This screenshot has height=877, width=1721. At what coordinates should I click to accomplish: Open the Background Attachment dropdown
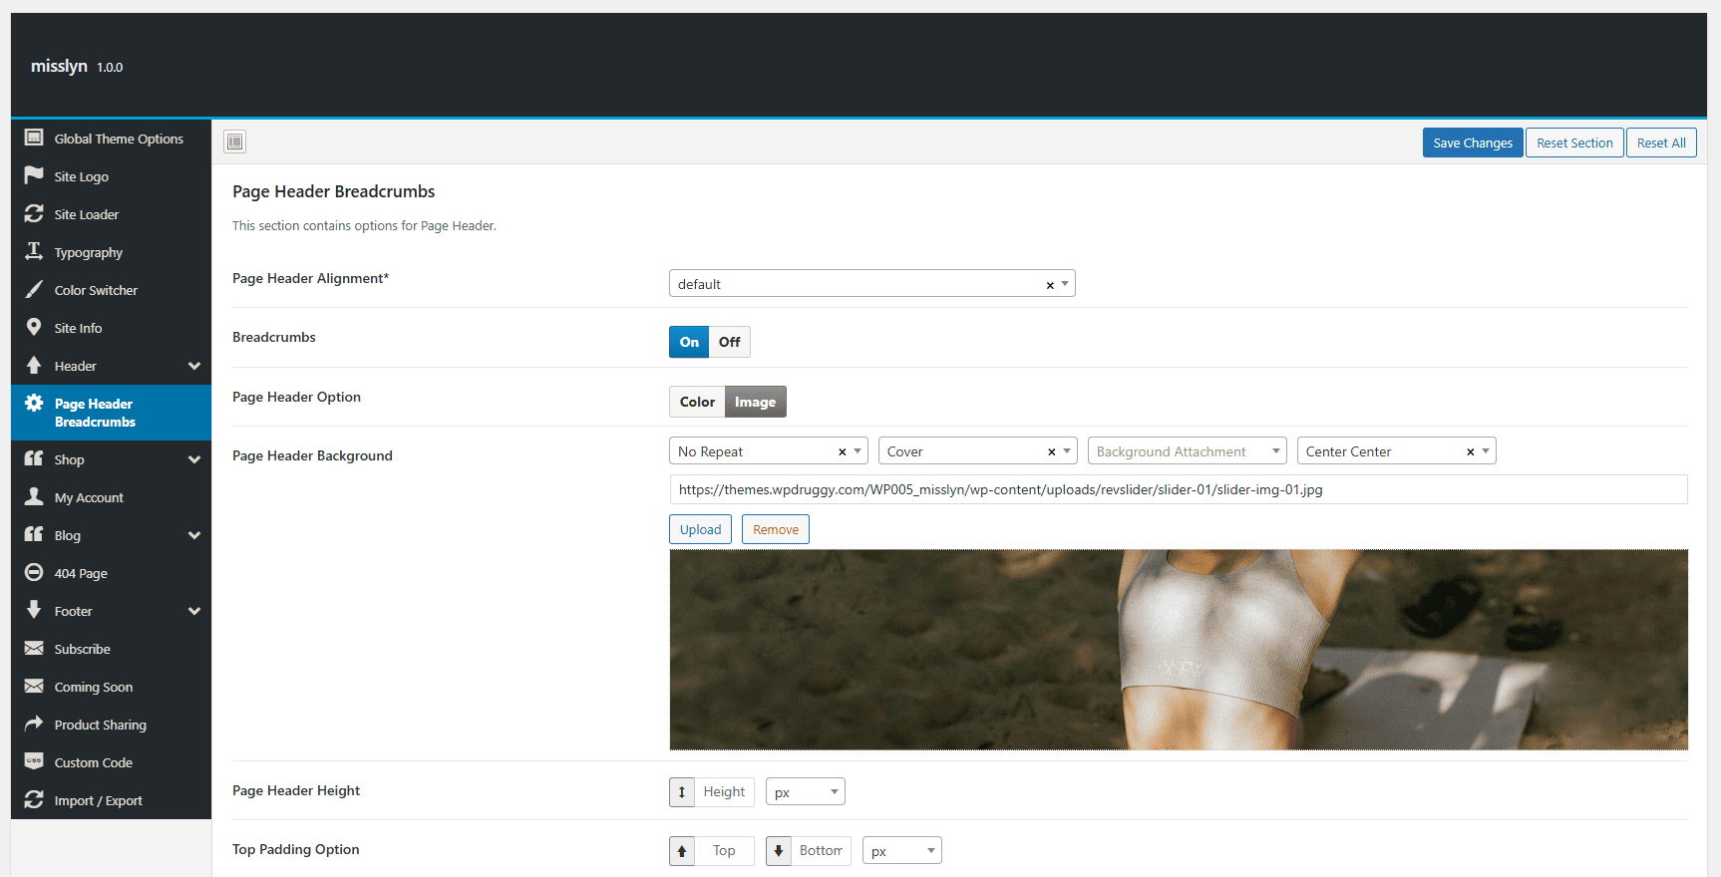[1187, 451]
